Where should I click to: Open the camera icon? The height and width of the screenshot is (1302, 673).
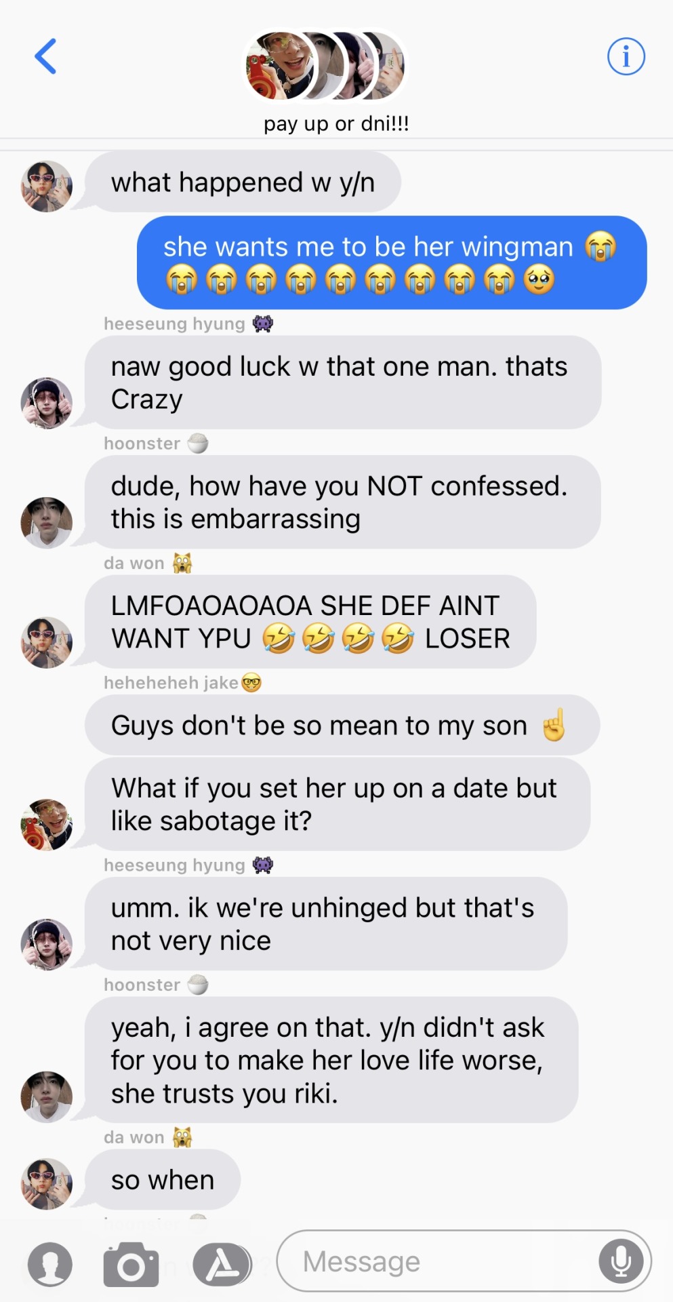pos(131,1264)
